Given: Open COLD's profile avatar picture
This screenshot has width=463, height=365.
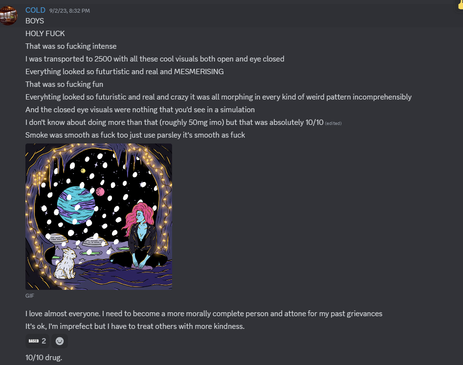Looking at the screenshot, I should (8, 16).
